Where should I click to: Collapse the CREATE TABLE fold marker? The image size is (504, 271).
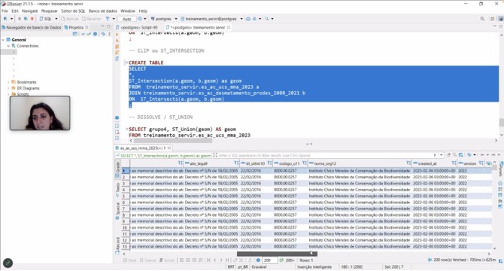pos(126,62)
